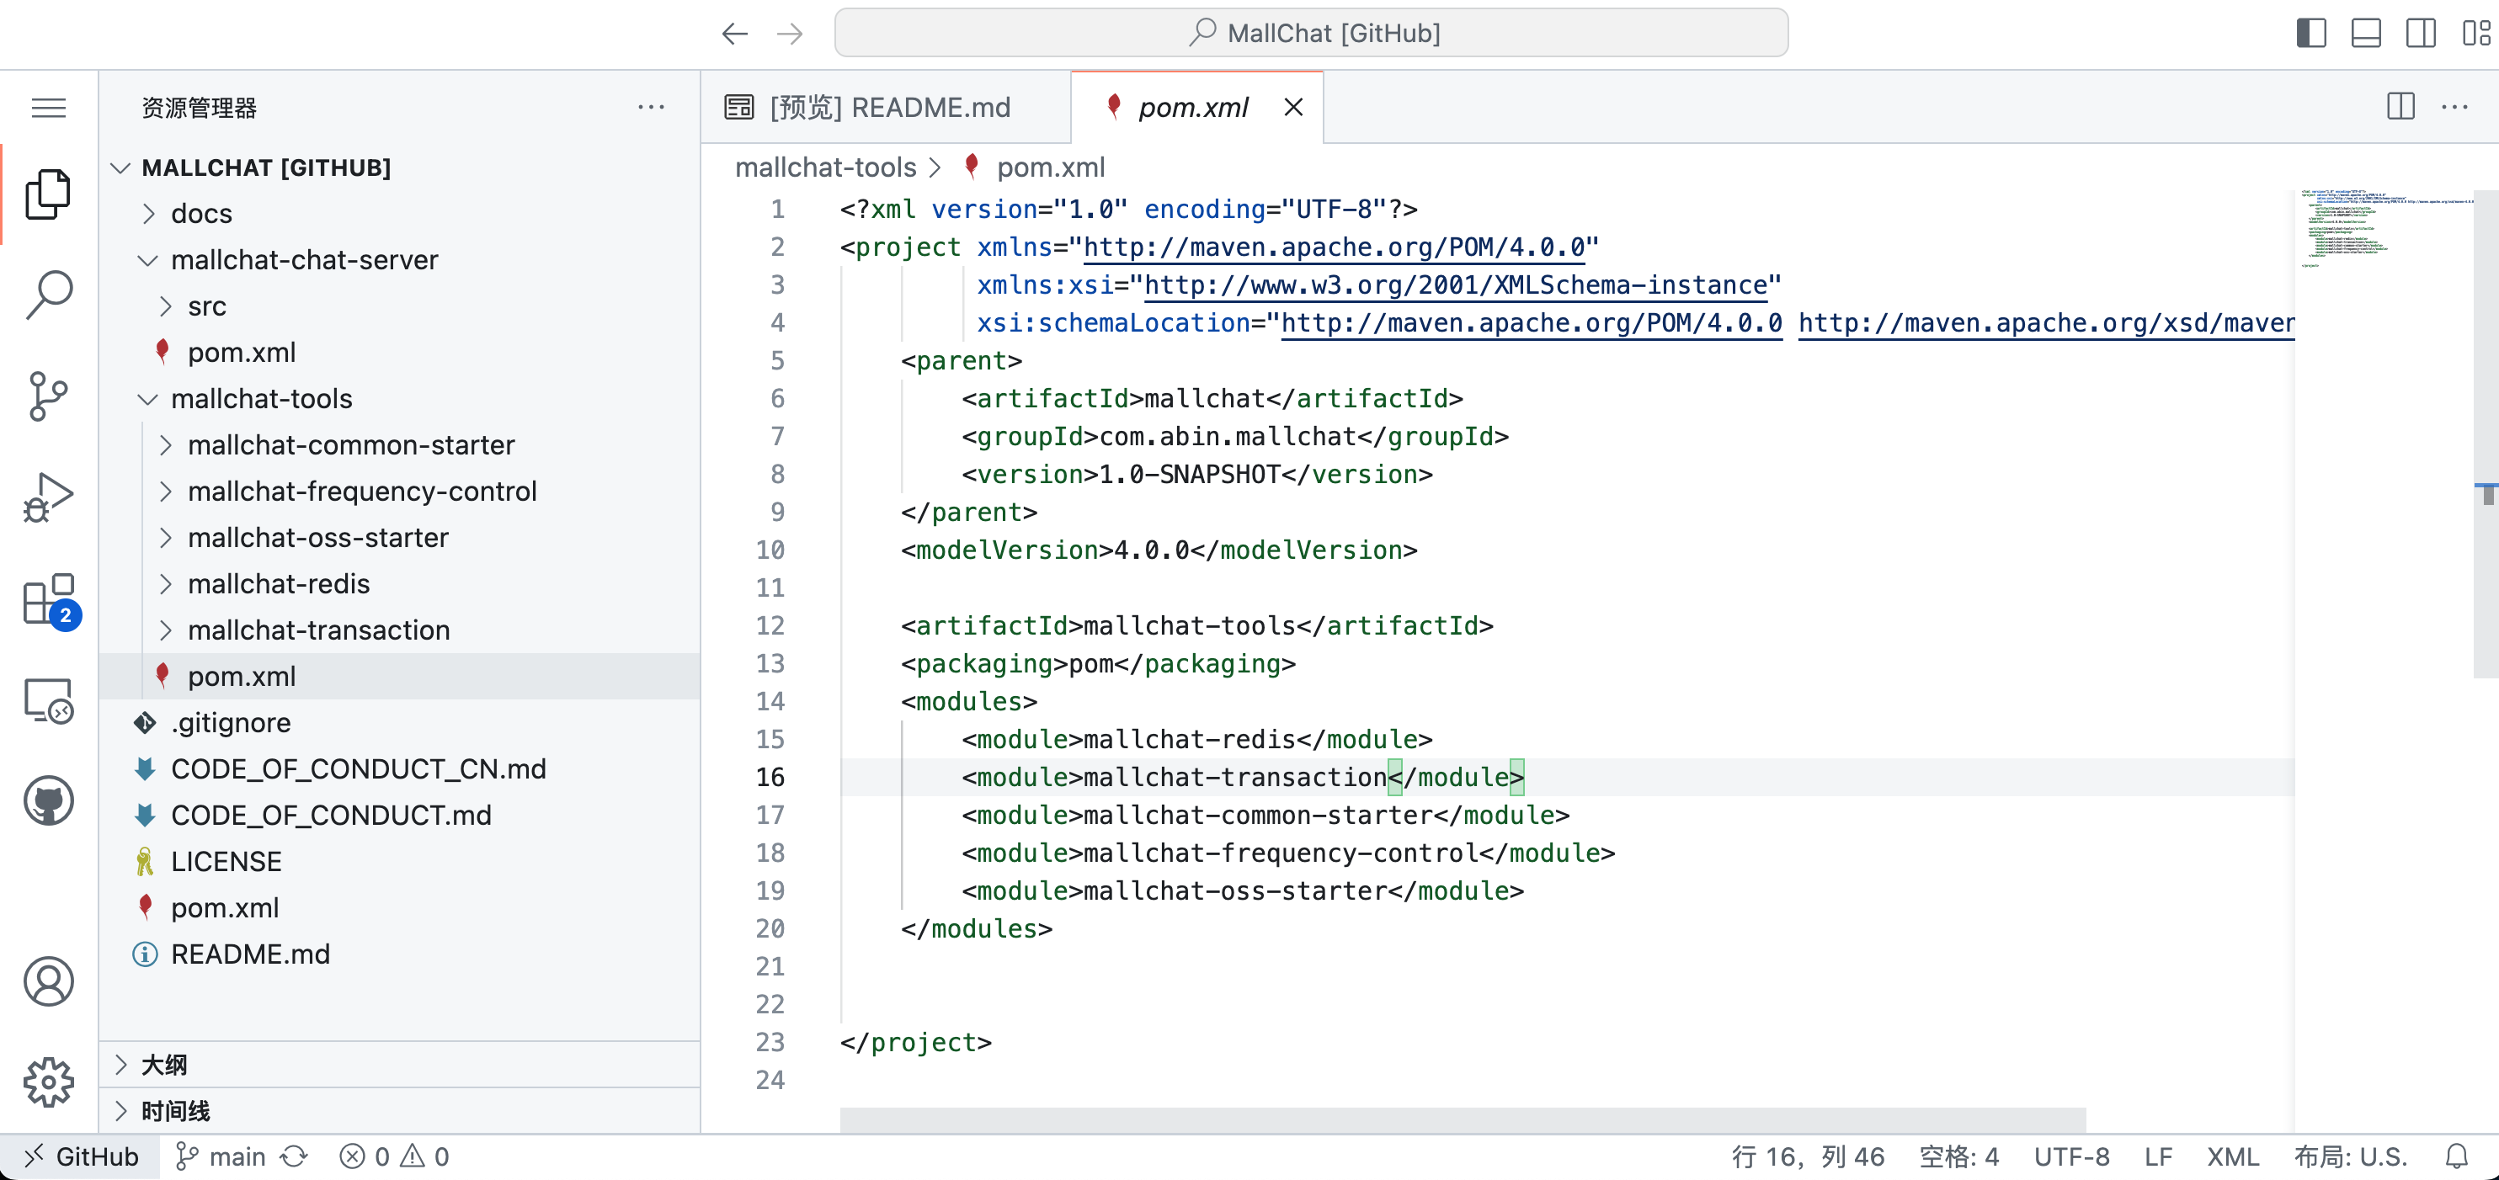Open the Search view in activity bar
Viewport: 2499px width, 1180px height.
(49, 295)
